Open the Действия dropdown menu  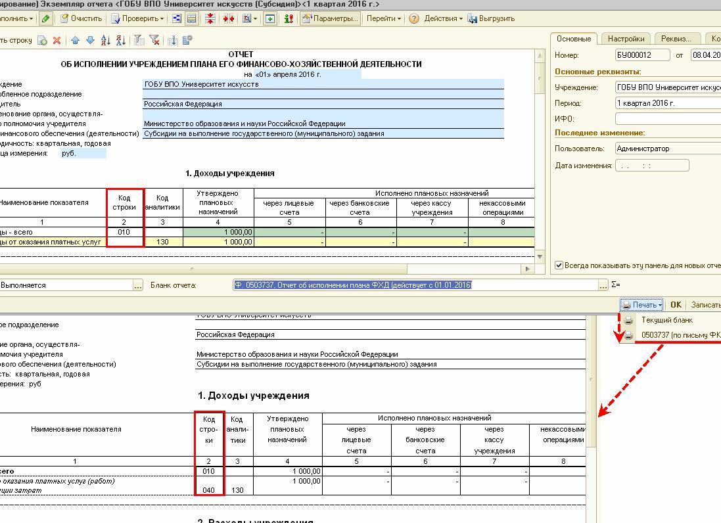443,19
